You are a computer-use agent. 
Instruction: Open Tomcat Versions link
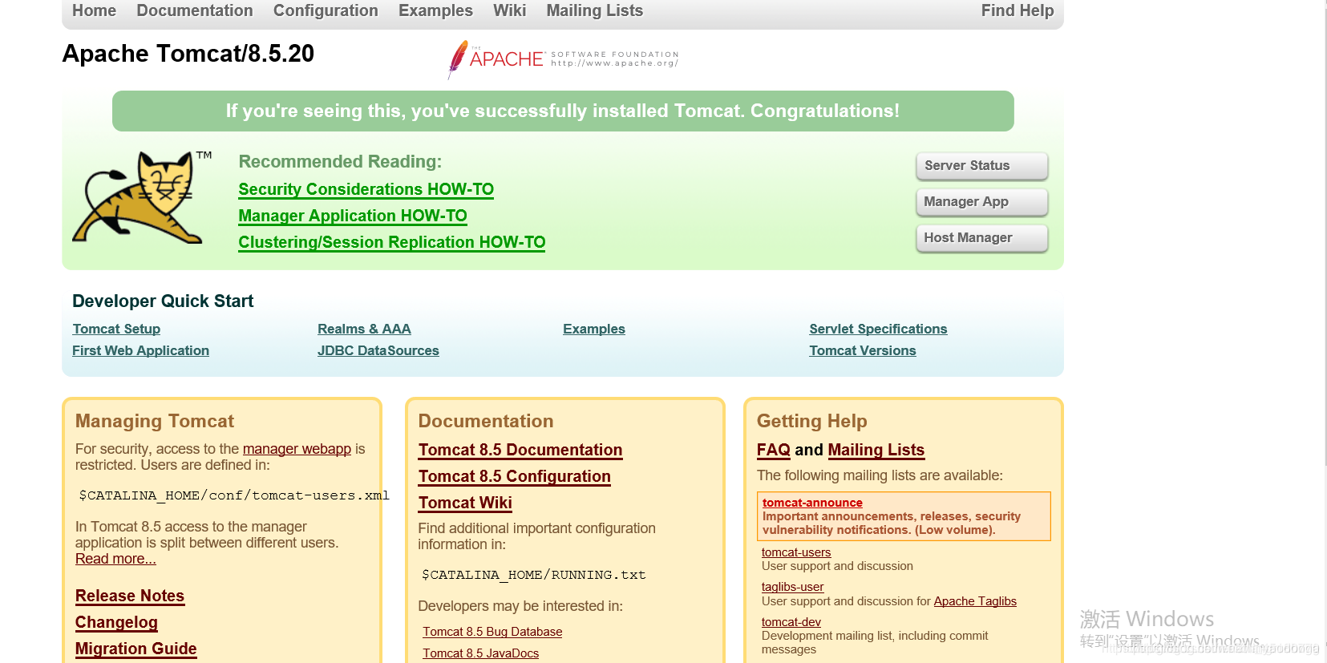tap(863, 350)
